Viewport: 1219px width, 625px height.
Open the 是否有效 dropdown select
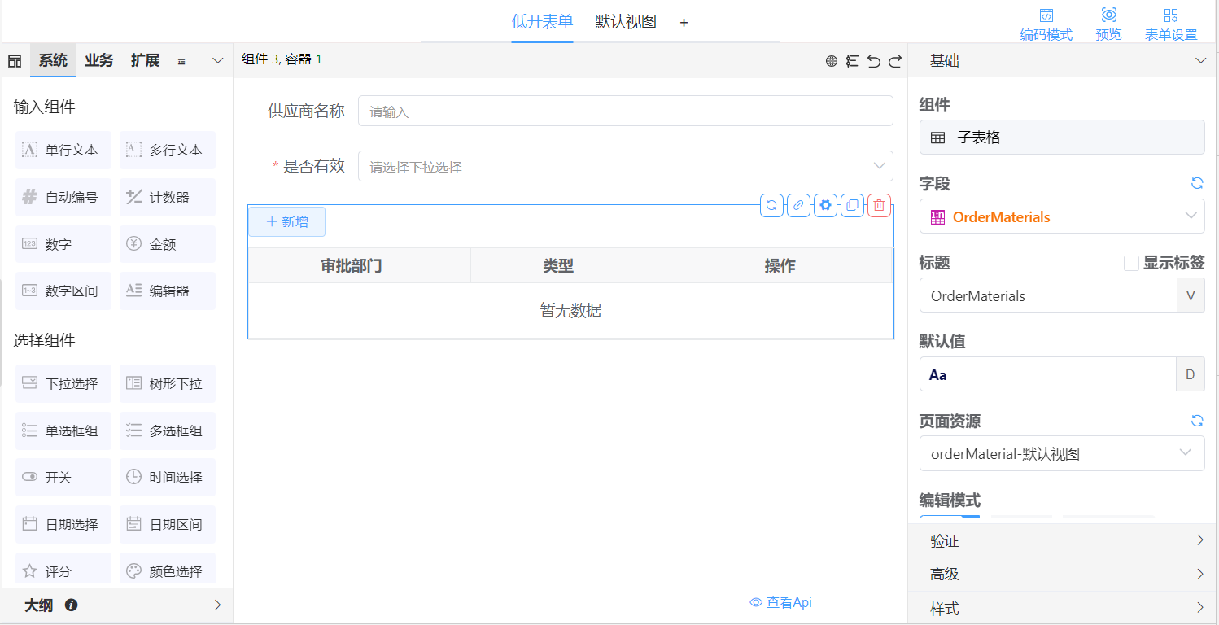pos(625,167)
